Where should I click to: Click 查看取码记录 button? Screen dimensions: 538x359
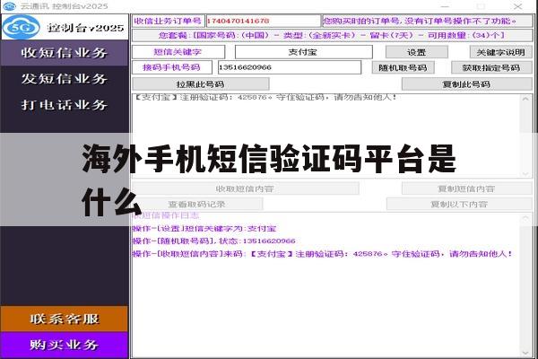coord(197,204)
